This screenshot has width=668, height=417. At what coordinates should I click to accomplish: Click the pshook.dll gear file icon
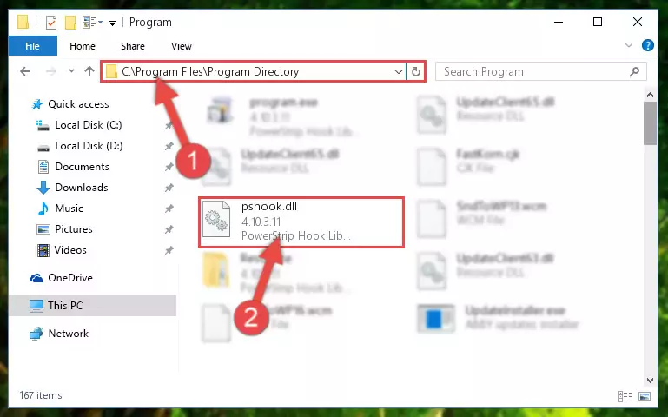click(216, 219)
